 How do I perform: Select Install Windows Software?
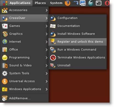tap(77, 34)
